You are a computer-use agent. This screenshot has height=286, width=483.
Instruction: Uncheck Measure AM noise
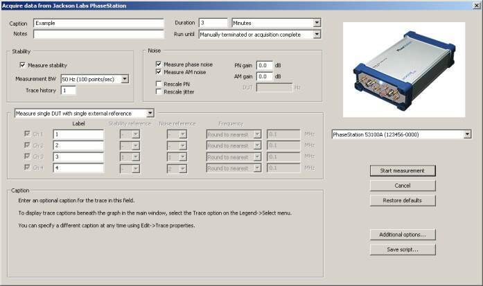[159, 71]
